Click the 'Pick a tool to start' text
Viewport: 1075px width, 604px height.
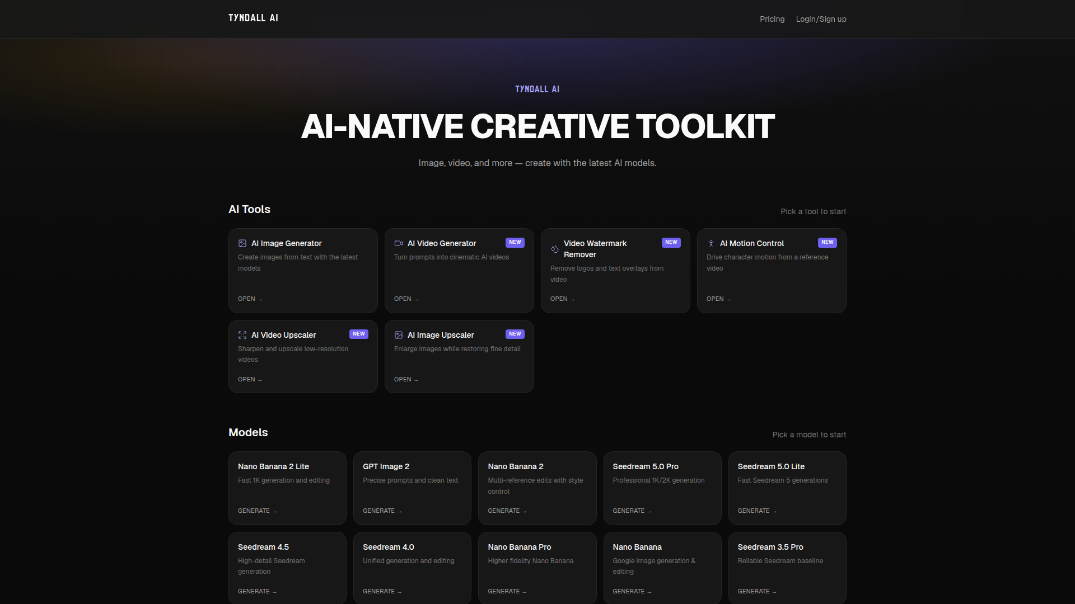tap(814, 211)
